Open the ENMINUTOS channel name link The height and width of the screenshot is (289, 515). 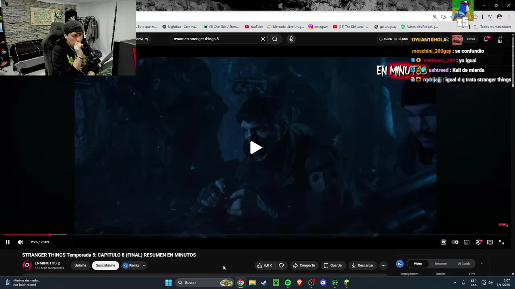(x=45, y=263)
